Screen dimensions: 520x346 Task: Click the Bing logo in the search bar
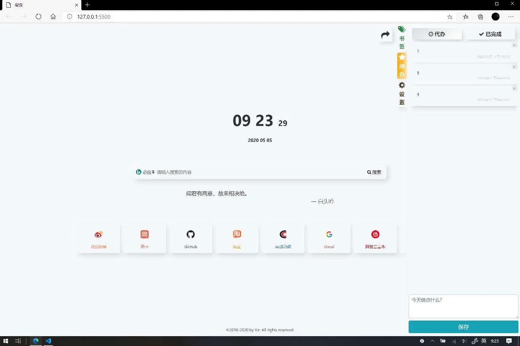(x=139, y=172)
